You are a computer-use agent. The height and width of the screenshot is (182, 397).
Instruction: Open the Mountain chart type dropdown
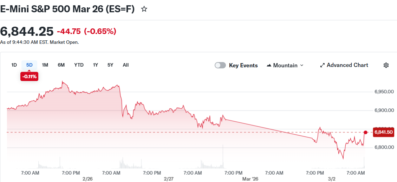(x=285, y=66)
